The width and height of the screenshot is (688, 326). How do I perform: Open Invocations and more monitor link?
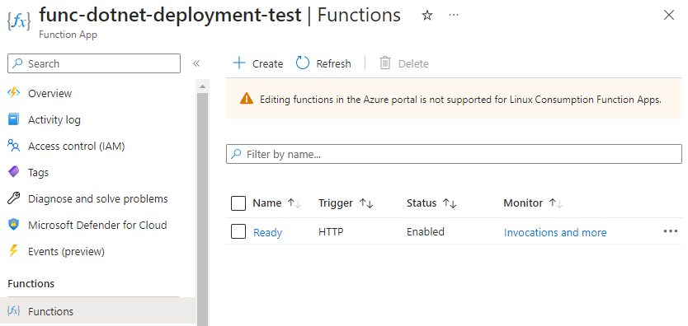pyautogui.click(x=555, y=232)
